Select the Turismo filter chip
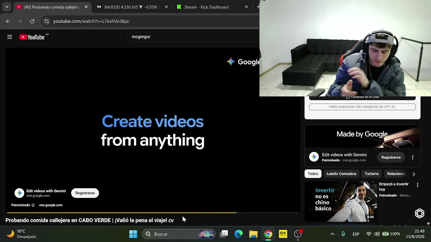Viewport: 431px width, 242px height. click(x=372, y=174)
